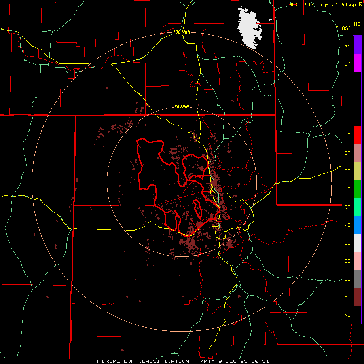Click the BI legend label

click(347, 297)
